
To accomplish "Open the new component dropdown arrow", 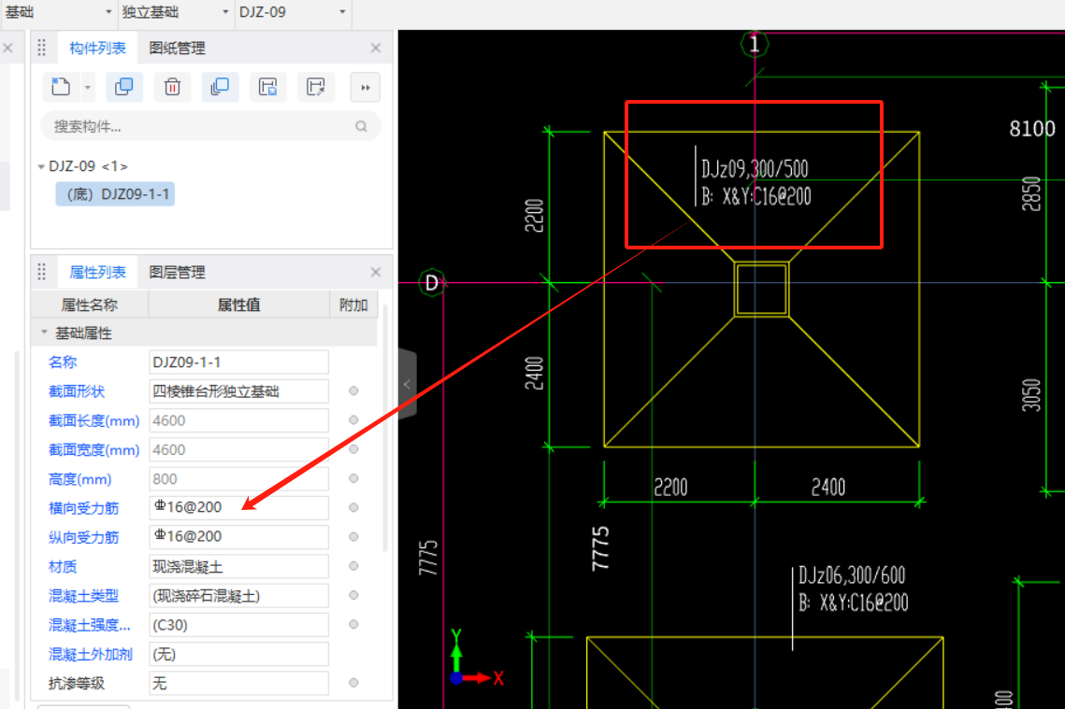I will [88, 88].
